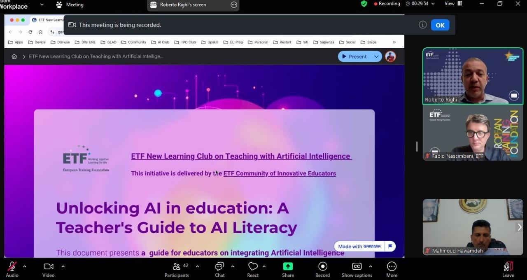Open Zoom Workplace dropdown arrow
The image size is (527, 280).
42,5
